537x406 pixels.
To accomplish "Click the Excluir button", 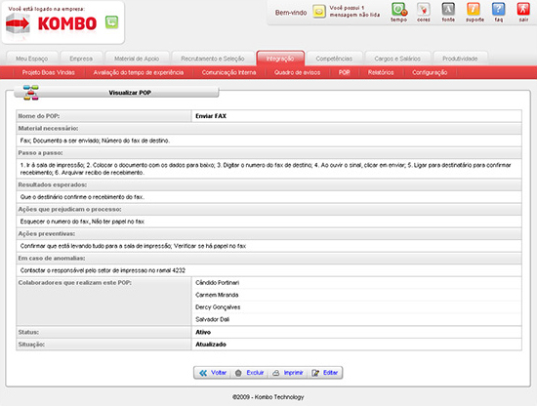I will tap(250, 373).
